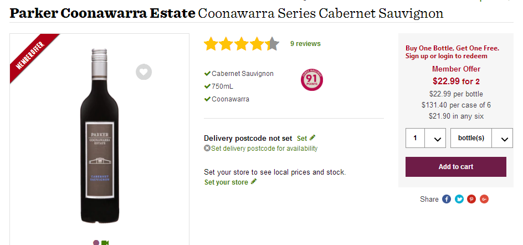Viewport: 523px width, 245px height.
Task: Click the Member Offer ribbon banner
Action: [x=33, y=55]
